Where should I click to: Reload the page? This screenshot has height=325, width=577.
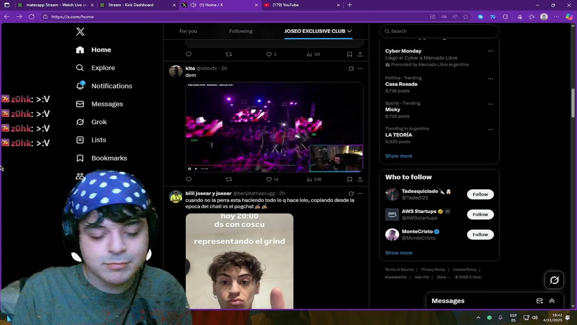tap(32, 17)
